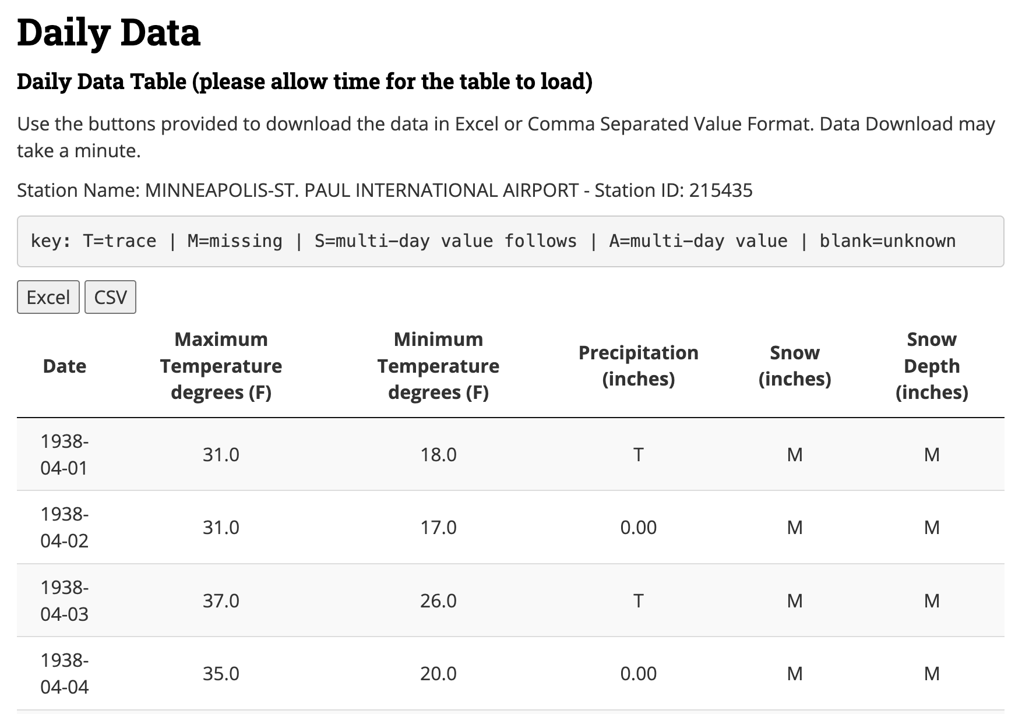Click the Daily Data Table subheading
1022x714 pixels.
tap(304, 82)
